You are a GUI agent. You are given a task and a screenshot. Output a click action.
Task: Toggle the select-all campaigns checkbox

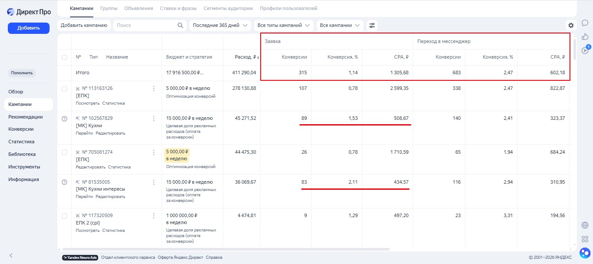pyautogui.click(x=64, y=57)
